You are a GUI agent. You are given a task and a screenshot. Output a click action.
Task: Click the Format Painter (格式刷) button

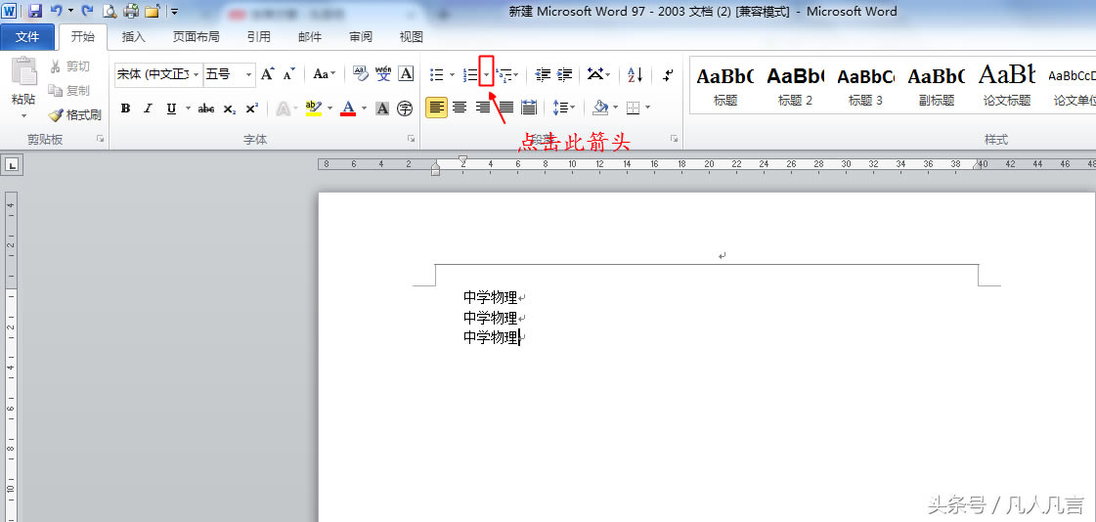click(x=75, y=114)
